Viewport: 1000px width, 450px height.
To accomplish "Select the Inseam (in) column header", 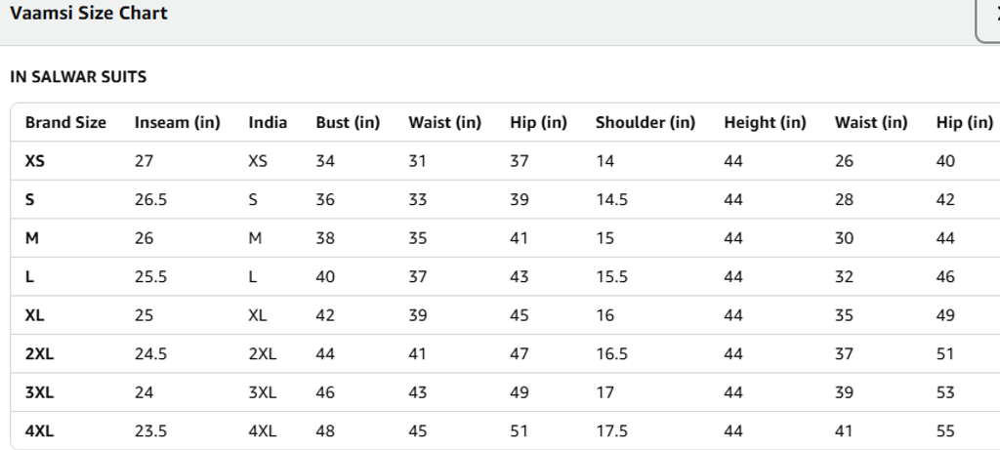I will [x=177, y=122].
